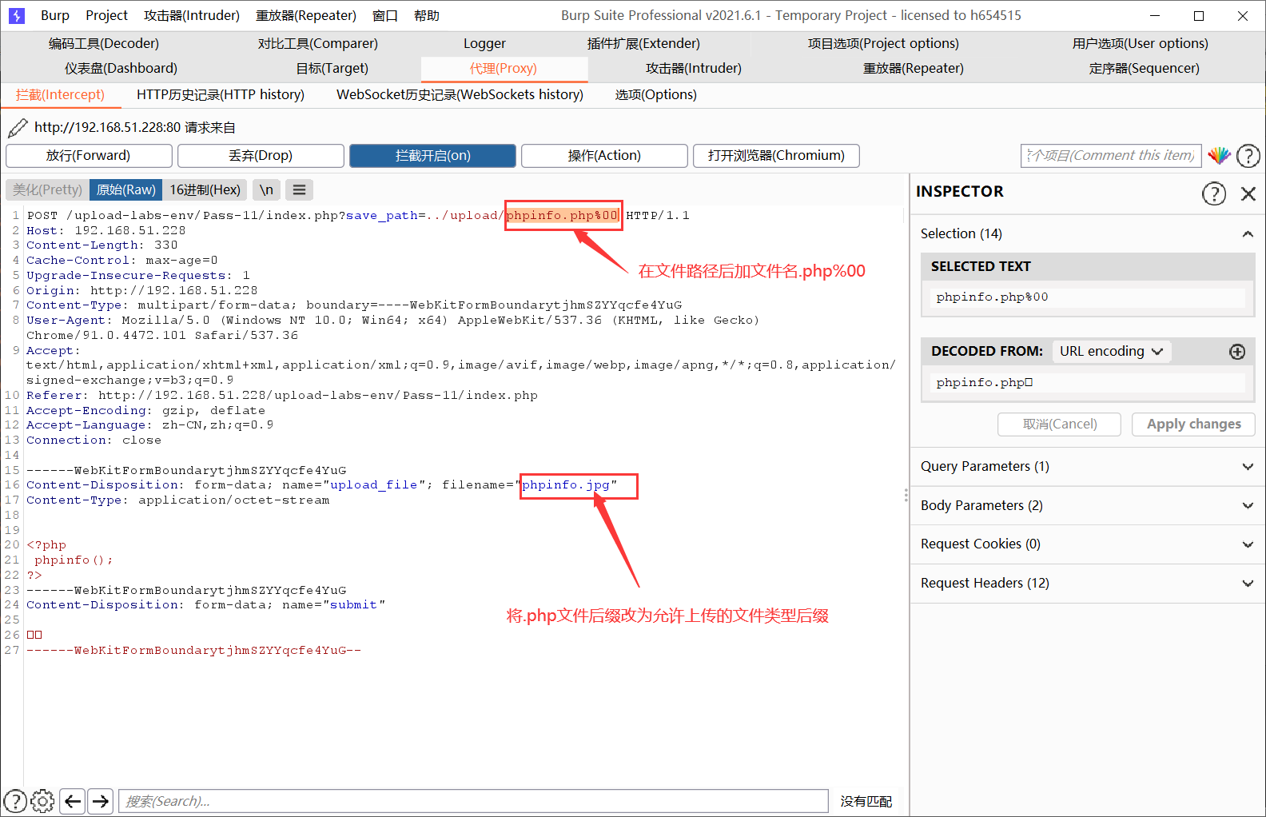
Task: Click Open Browser (Chromium) button
Action: 776,155
